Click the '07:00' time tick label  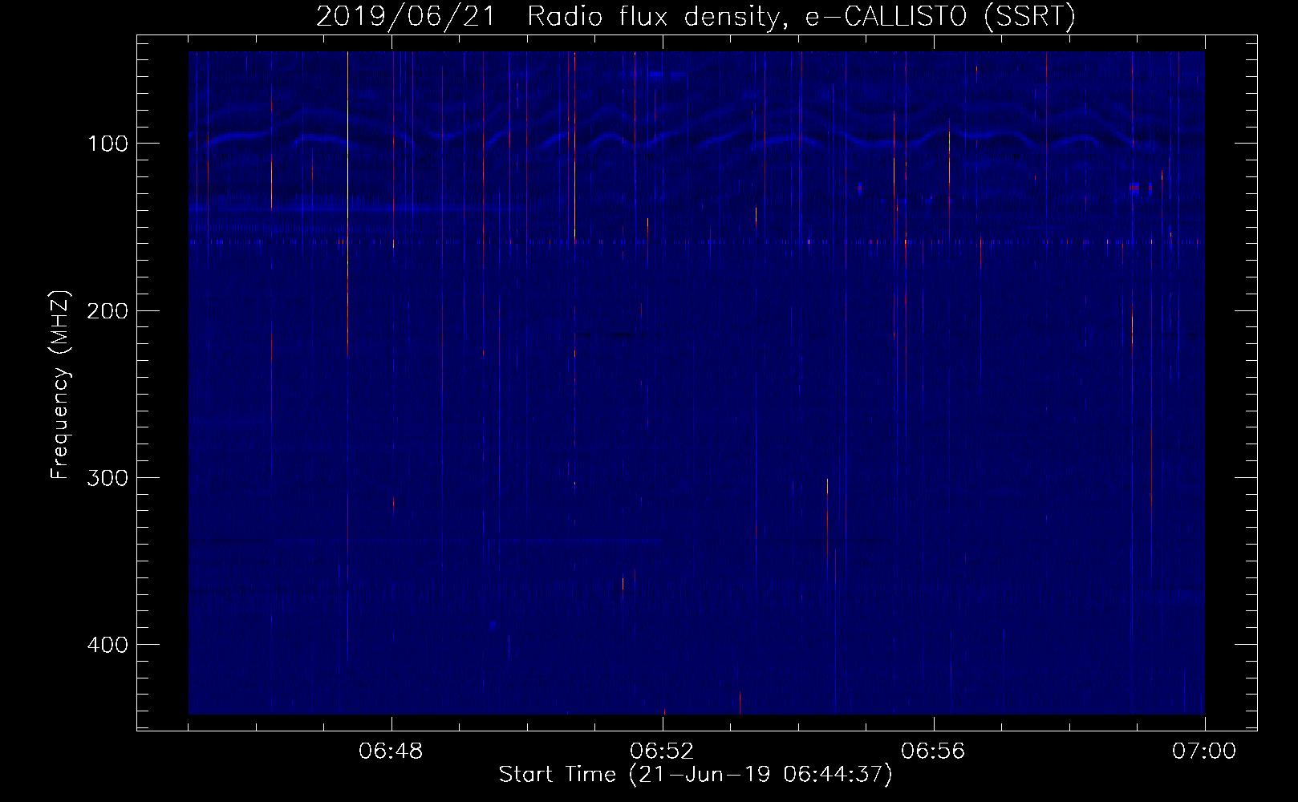1204,751
